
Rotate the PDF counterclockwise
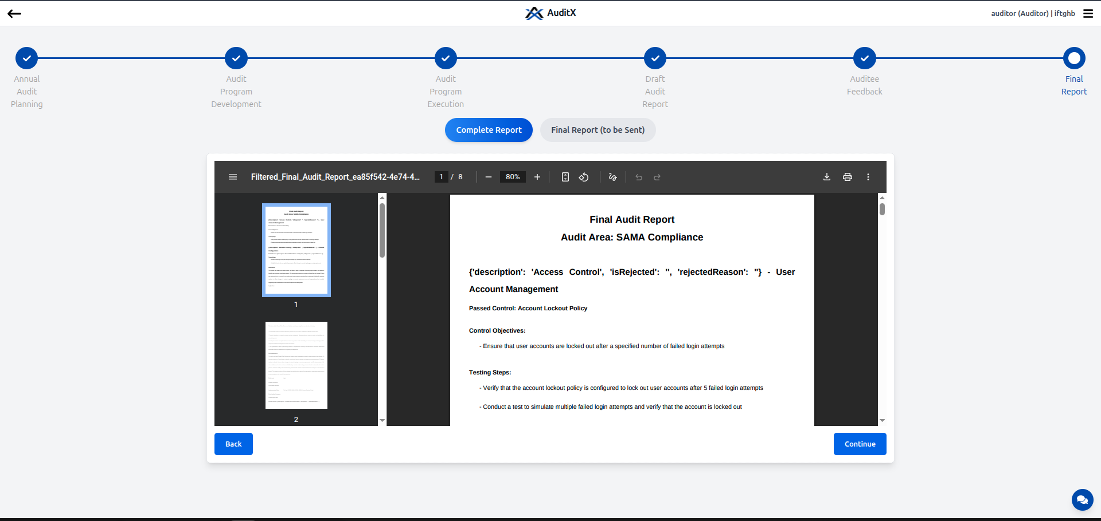point(584,177)
